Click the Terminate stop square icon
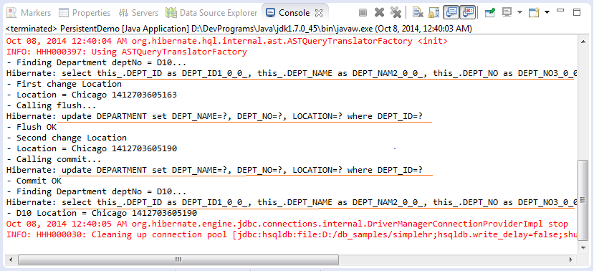This screenshot has width=594, height=271. pyautogui.click(x=363, y=13)
